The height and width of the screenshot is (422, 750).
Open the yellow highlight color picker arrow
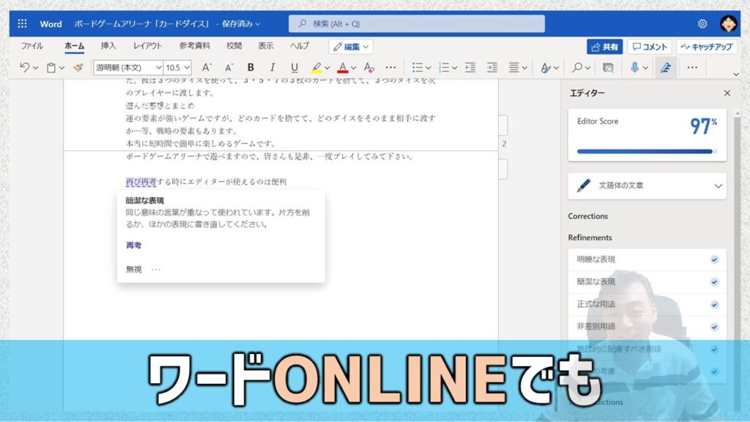[x=327, y=68]
